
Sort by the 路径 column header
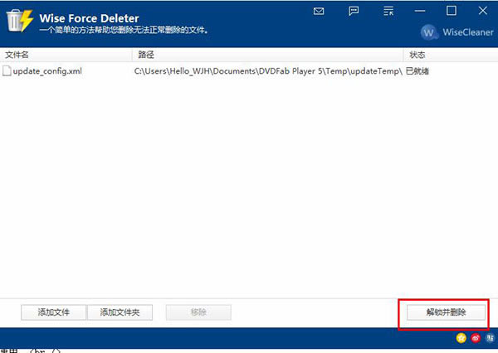pos(267,55)
